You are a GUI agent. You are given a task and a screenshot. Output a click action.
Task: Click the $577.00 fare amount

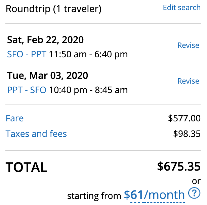[x=184, y=118]
